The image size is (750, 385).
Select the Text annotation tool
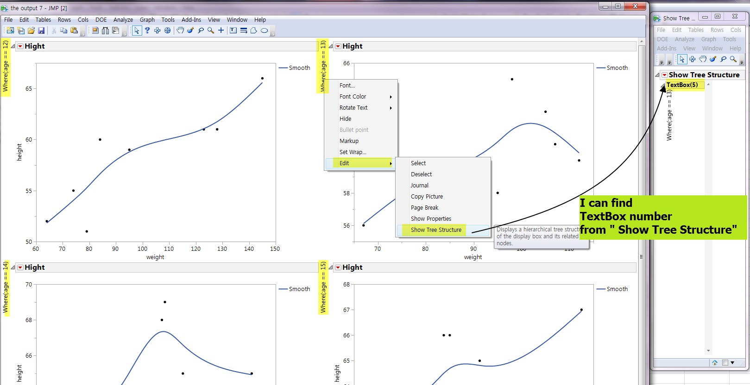click(x=233, y=31)
